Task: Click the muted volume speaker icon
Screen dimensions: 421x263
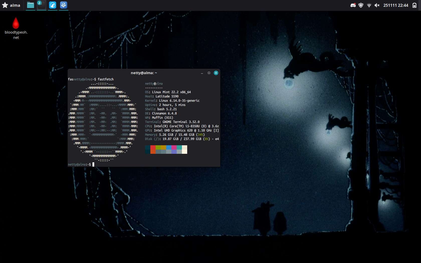Action: (377, 5)
